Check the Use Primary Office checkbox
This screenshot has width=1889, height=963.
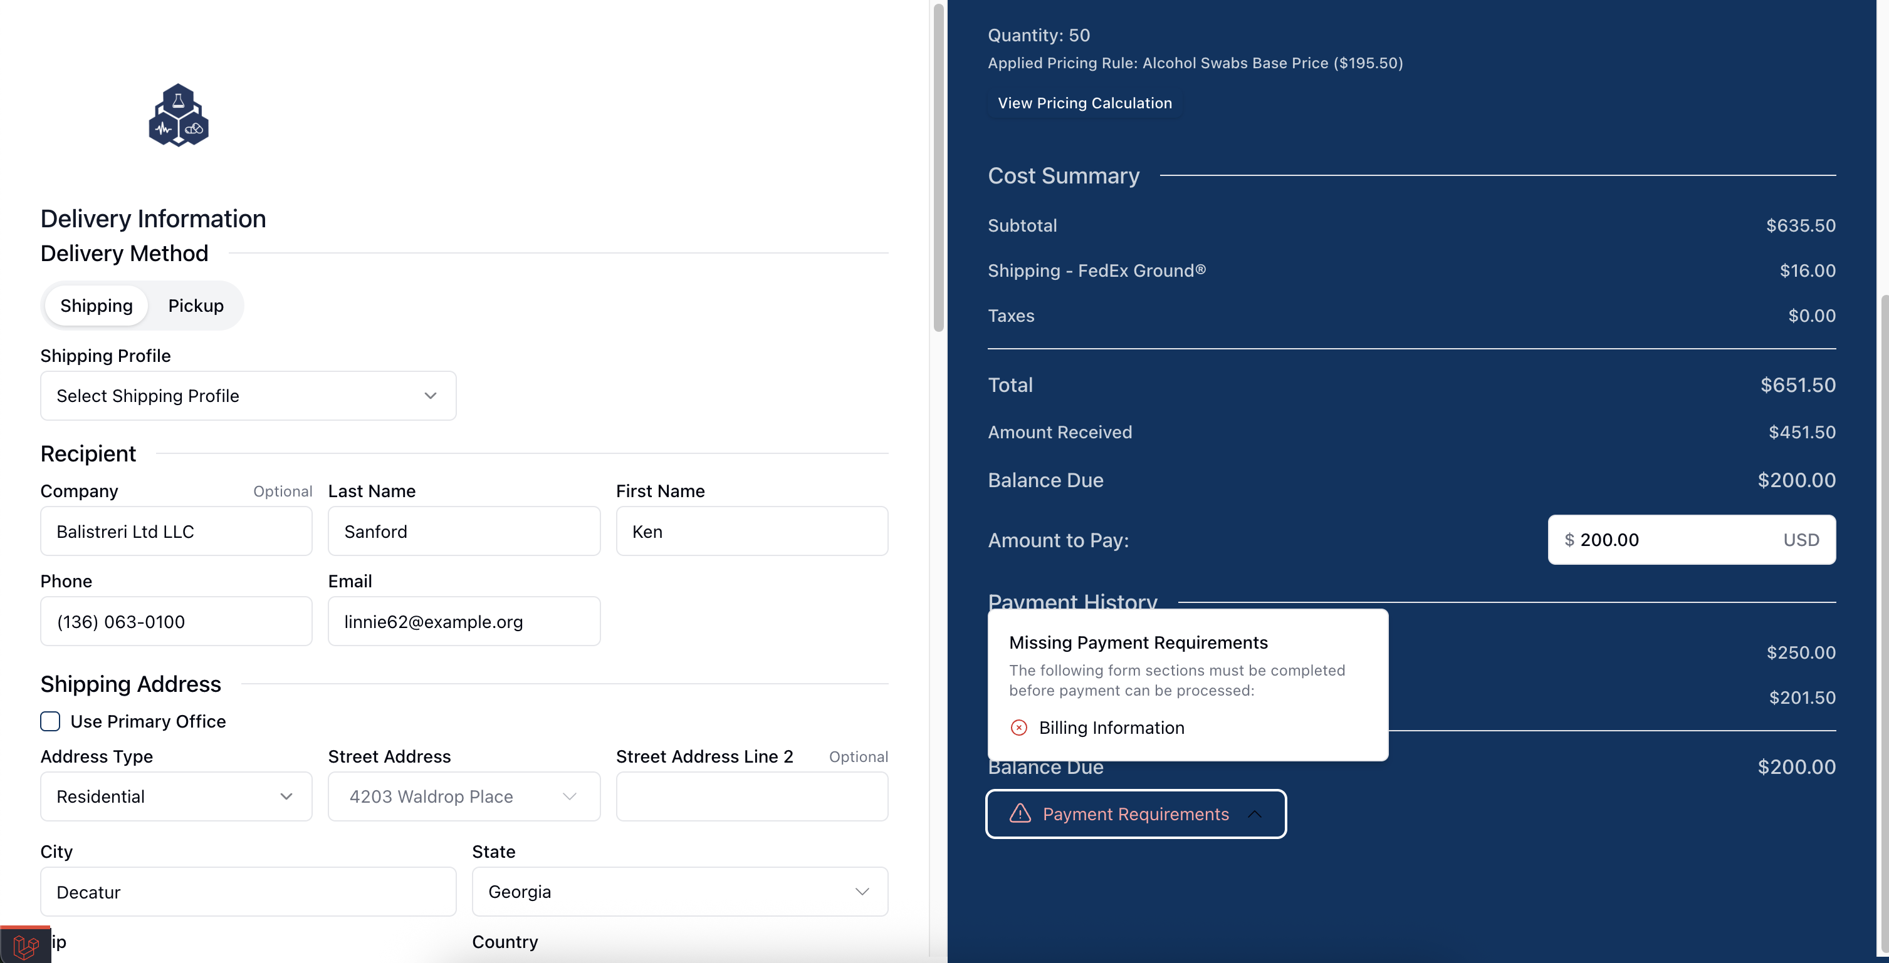[50, 721]
